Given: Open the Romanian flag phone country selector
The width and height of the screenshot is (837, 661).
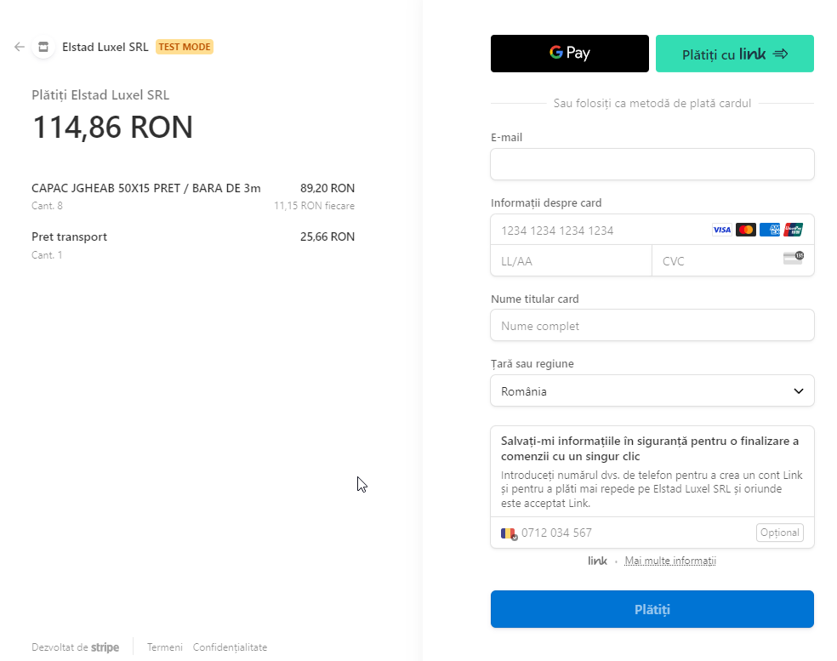Looking at the screenshot, I should (x=509, y=533).
